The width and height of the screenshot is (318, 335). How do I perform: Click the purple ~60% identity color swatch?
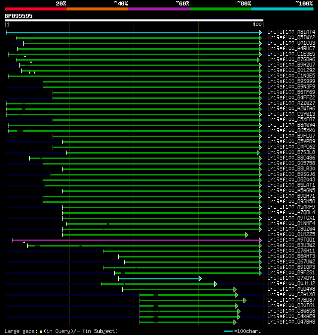pyautogui.click(x=159, y=9)
